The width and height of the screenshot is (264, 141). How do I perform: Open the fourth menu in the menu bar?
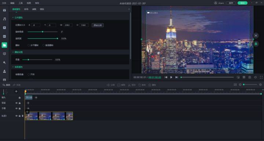pyautogui.click(x=29, y=3)
